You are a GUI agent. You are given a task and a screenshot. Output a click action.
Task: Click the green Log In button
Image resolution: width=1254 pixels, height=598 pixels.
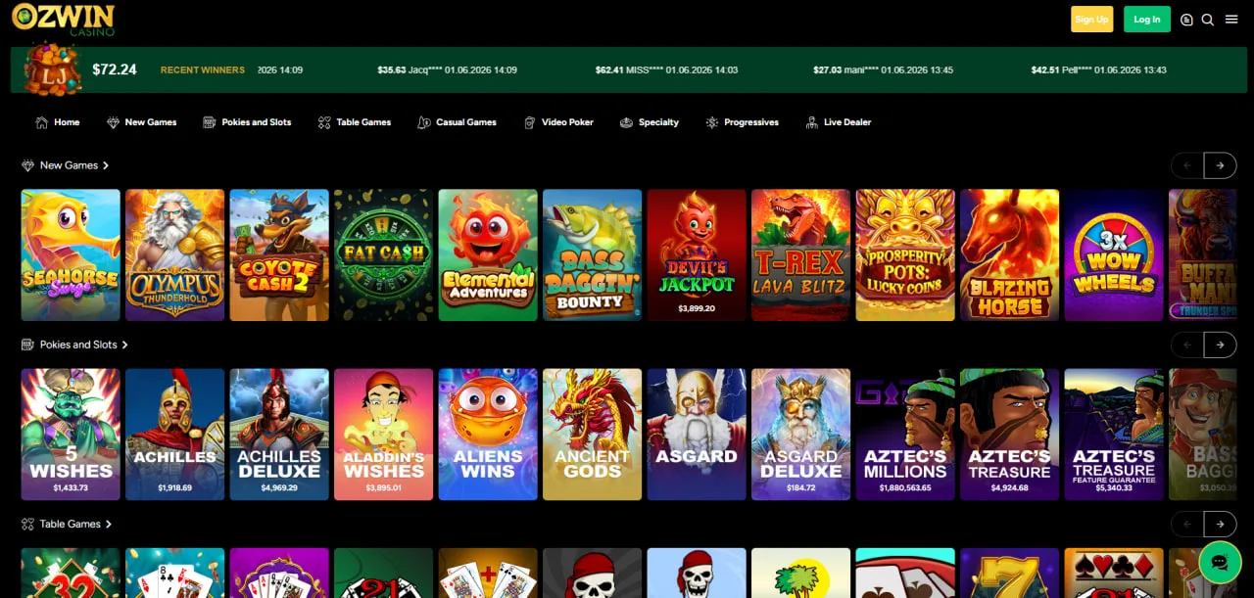(1147, 20)
